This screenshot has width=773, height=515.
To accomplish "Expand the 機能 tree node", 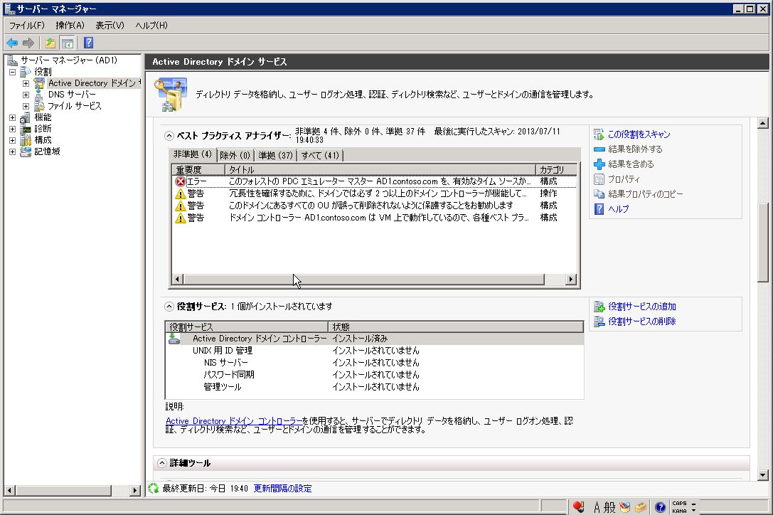I will coord(12,117).
